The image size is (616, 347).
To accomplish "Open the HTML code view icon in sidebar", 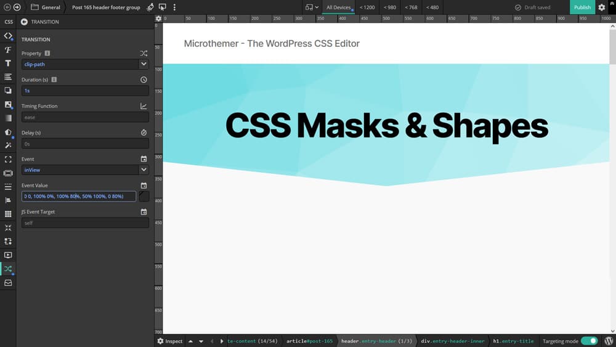I will point(8,36).
